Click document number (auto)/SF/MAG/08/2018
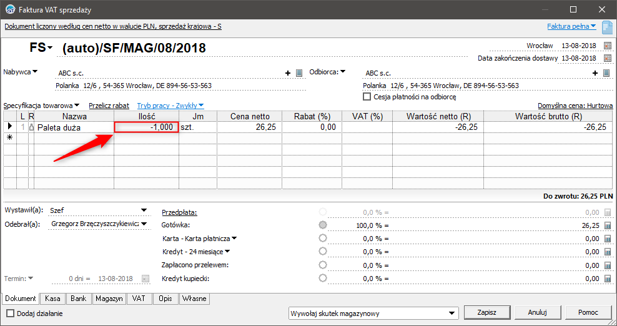The height and width of the screenshot is (326, 617). point(134,48)
